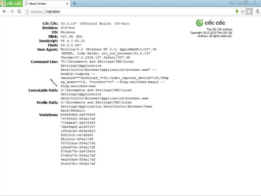This screenshot has height=196, width=261.
Task: Click the Flash value '20.0.0.267'
Action: (71, 45)
